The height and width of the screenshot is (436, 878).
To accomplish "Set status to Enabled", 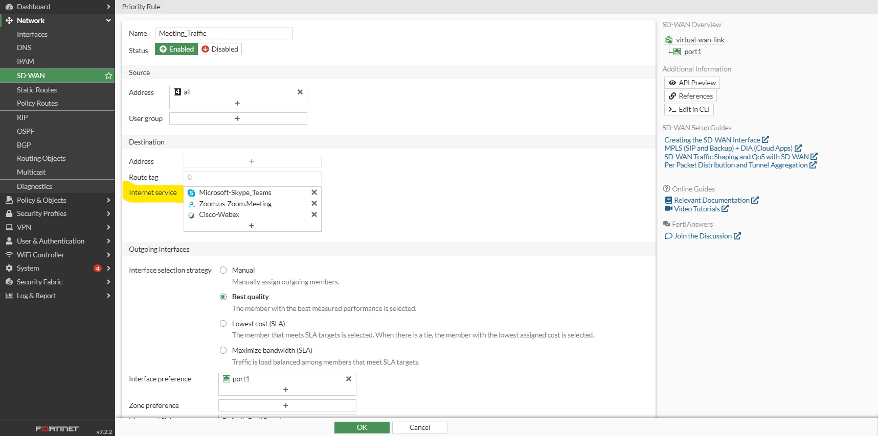I will pos(176,49).
